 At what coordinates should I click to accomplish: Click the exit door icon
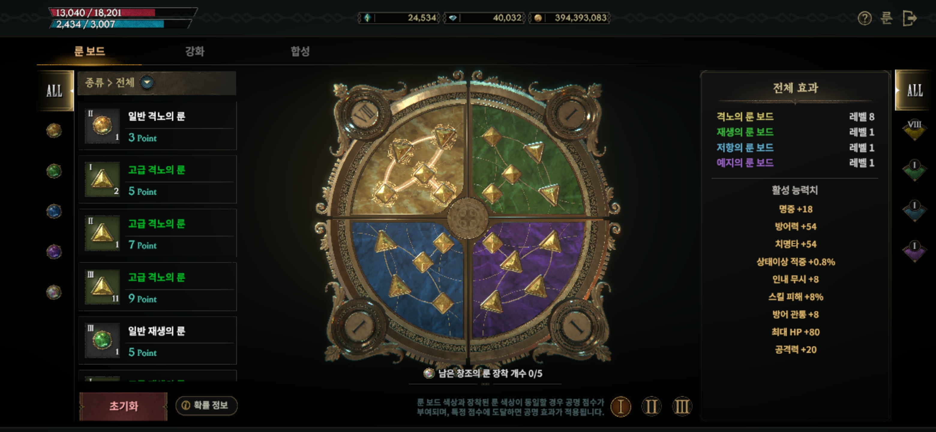pos(910,18)
